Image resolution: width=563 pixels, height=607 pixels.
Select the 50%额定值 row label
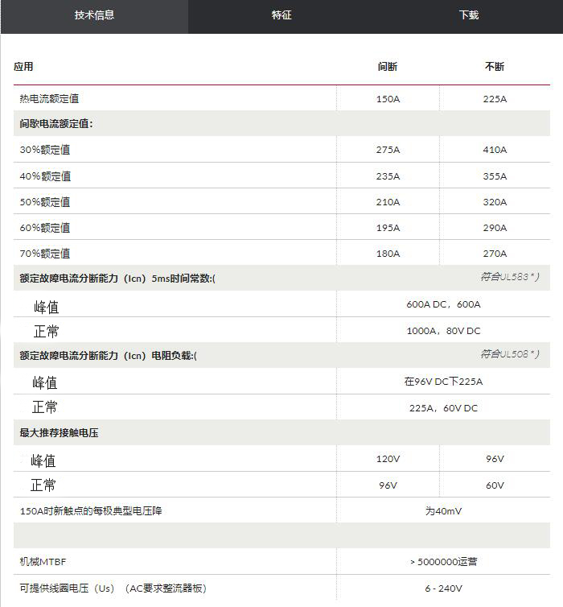(x=45, y=202)
